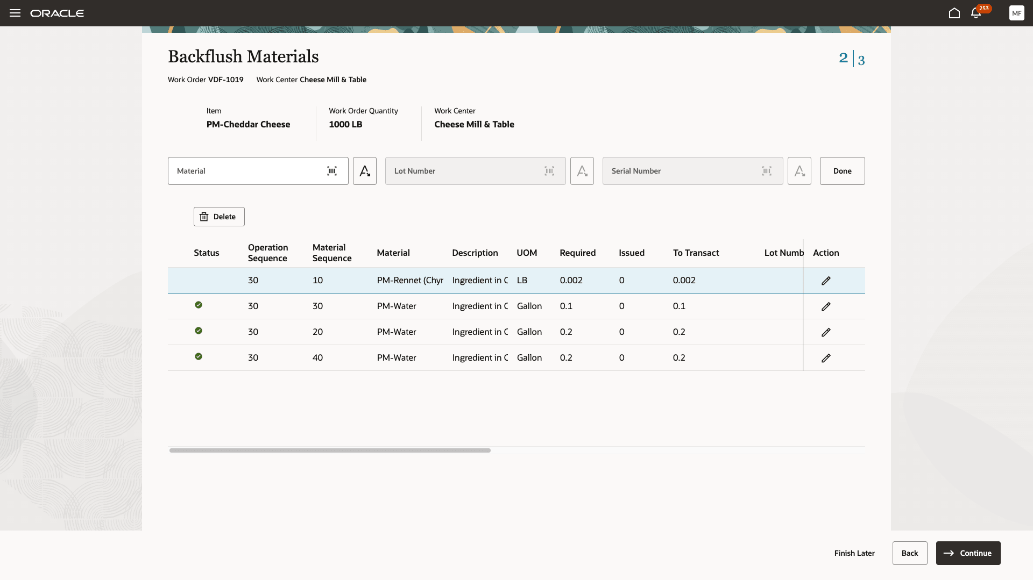Scan a barcode into the Lot Number field
Image resolution: width=1033 pixels, height=580 pixels.
click(549, 170)
